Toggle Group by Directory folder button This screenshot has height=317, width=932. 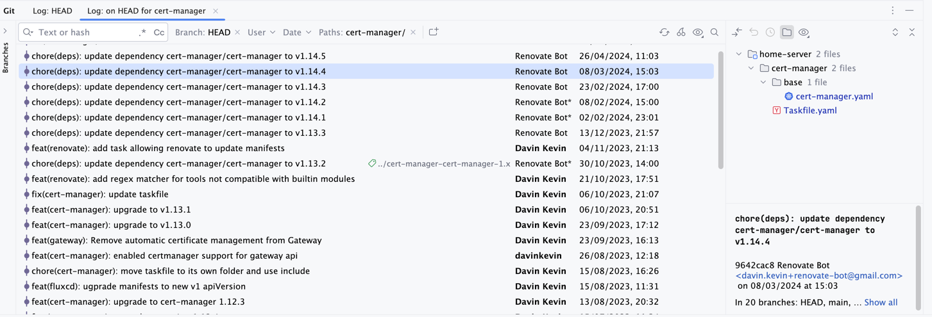coord(787,32)
